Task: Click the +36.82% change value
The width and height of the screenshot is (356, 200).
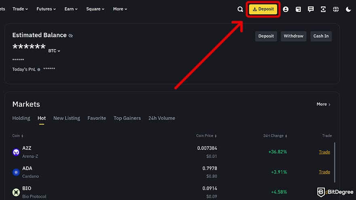Action: pyautogui.click(x=278, y=152)
